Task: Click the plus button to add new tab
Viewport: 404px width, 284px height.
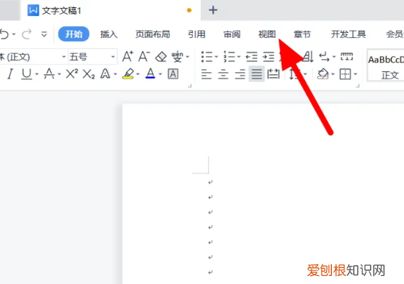Action: pos(213,10)
